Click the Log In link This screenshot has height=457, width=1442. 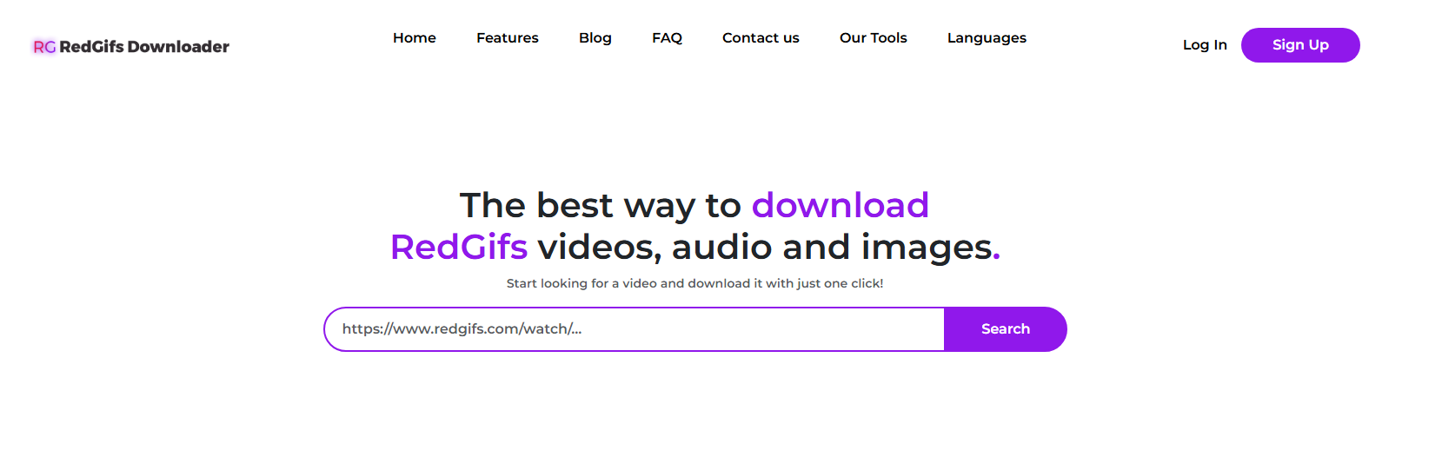click(x=1204, y=45)
